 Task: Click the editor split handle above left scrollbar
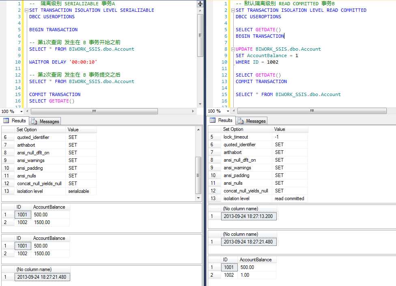pyautogui.click(x=200, y=4)
